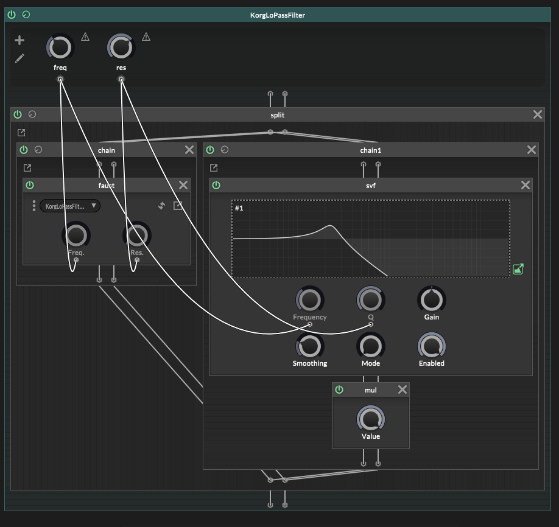Click the KorgLoPassFilter title bar text
The width and height of the screenshot is (559, 527).
point(277,15)
